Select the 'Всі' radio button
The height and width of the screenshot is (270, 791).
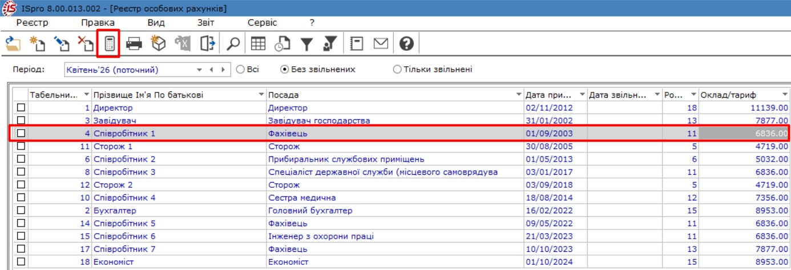(x=240, y=70)
